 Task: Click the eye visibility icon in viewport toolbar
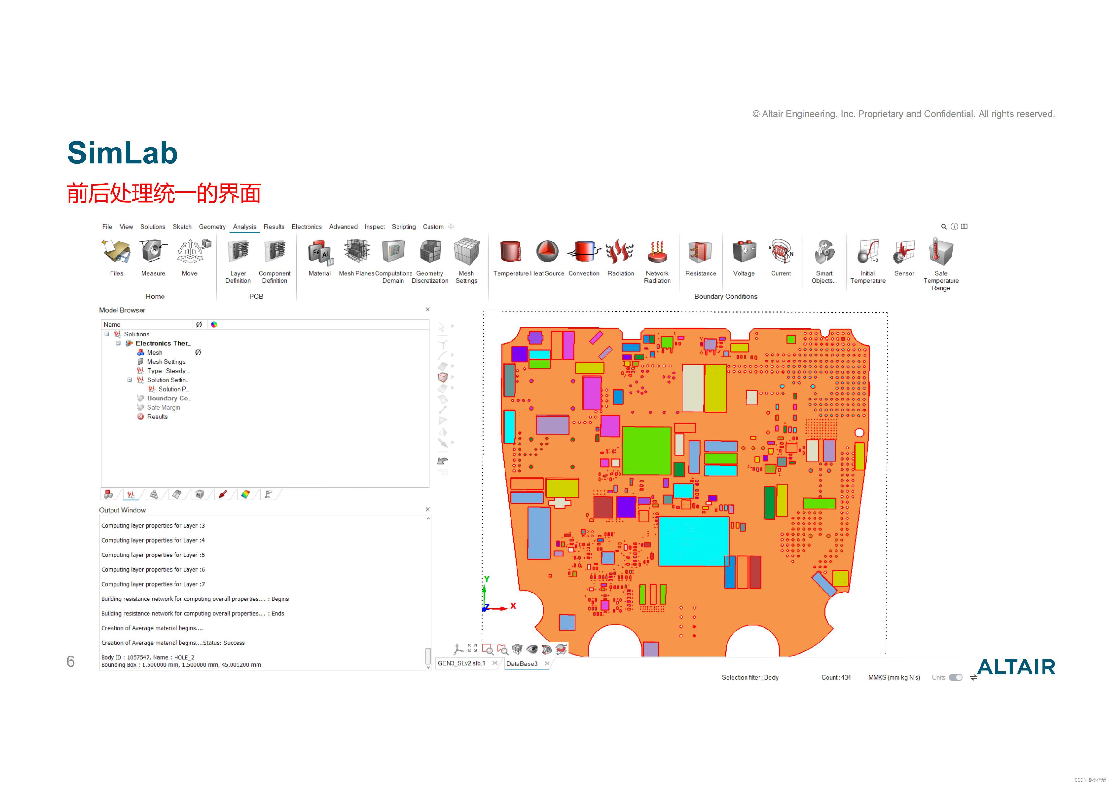[532, 649]
